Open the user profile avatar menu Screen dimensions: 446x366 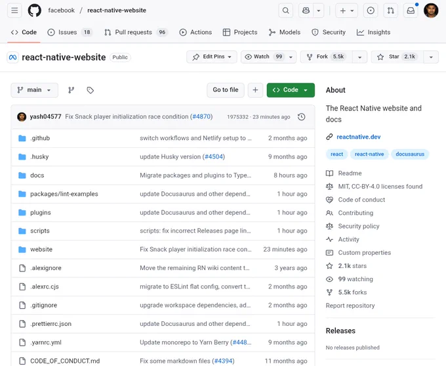[x=431, y=11]
